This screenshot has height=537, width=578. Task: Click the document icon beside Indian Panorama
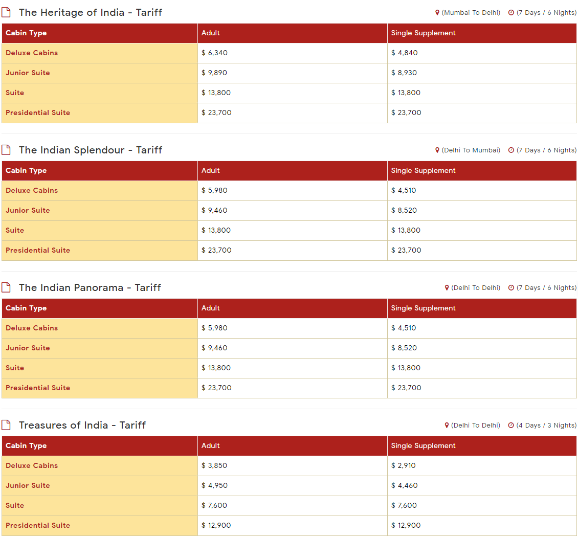coord(7,287)
